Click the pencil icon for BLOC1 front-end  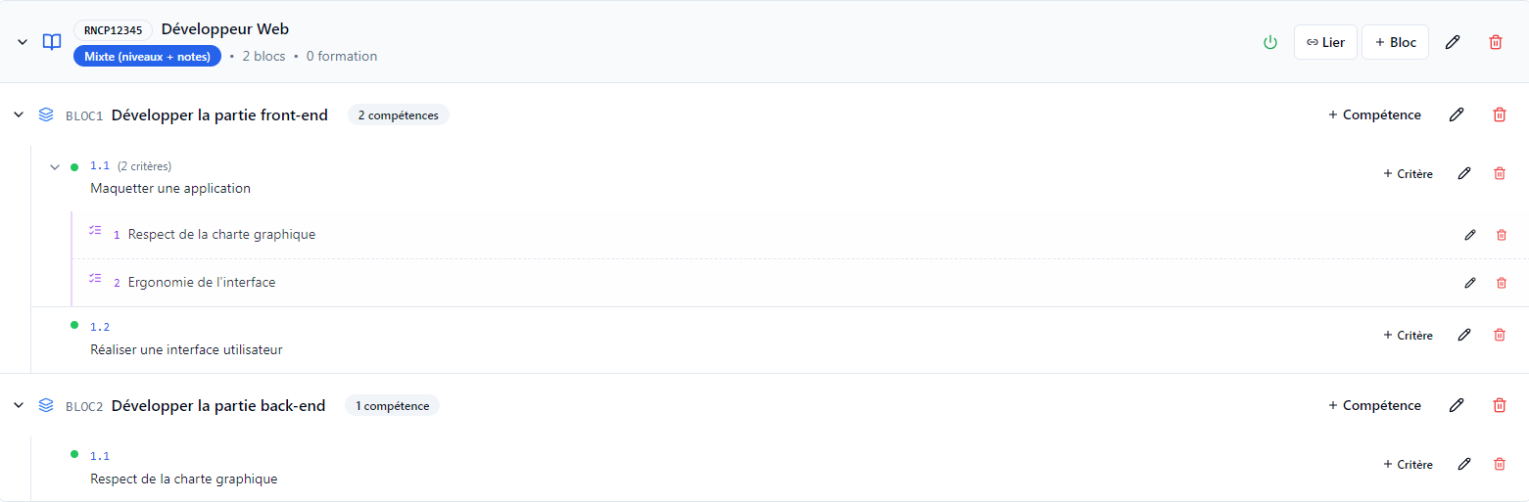(x=1457, y=114)
